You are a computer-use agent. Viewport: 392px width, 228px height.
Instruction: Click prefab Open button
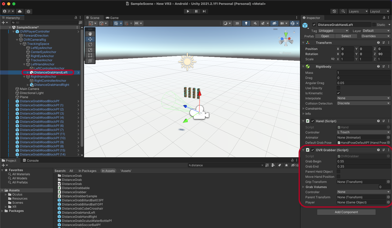pos(325,36)
